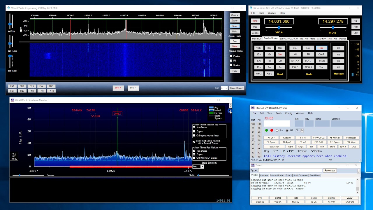Open the Macros tab in K3 Control
The width and height of the screenshot is (373, 210).
(343, 38)
